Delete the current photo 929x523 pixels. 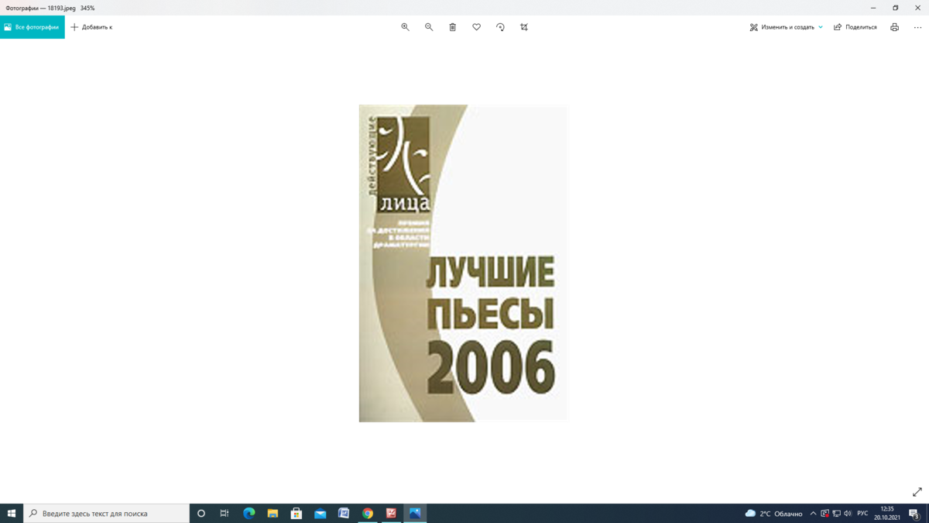tap(452, 26)
